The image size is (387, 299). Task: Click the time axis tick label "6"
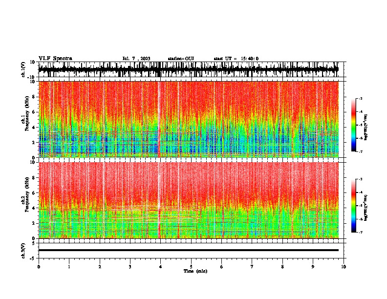tap(222, 267)
